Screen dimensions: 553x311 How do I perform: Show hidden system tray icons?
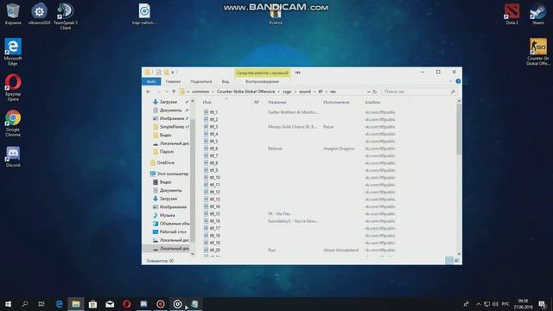[479, 304]
